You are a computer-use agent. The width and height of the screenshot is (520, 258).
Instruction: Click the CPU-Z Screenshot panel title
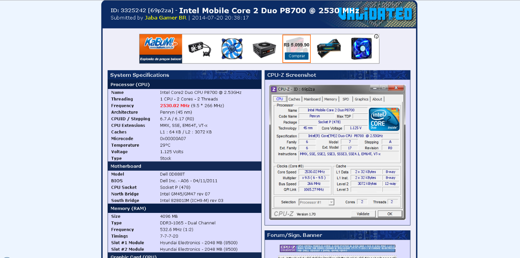click(x=292, y=75)
